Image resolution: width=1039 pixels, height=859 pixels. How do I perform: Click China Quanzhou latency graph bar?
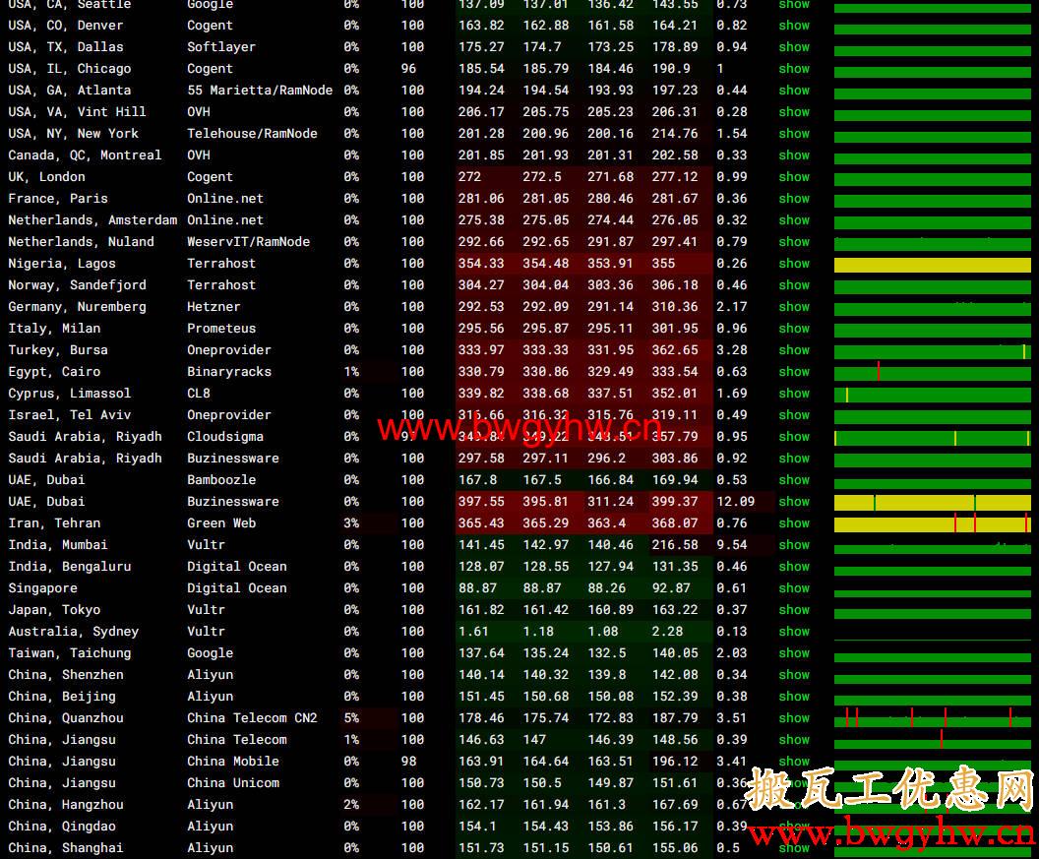point(933,718)
